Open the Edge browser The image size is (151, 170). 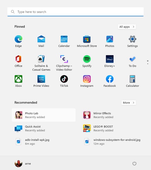coord(18,41)
